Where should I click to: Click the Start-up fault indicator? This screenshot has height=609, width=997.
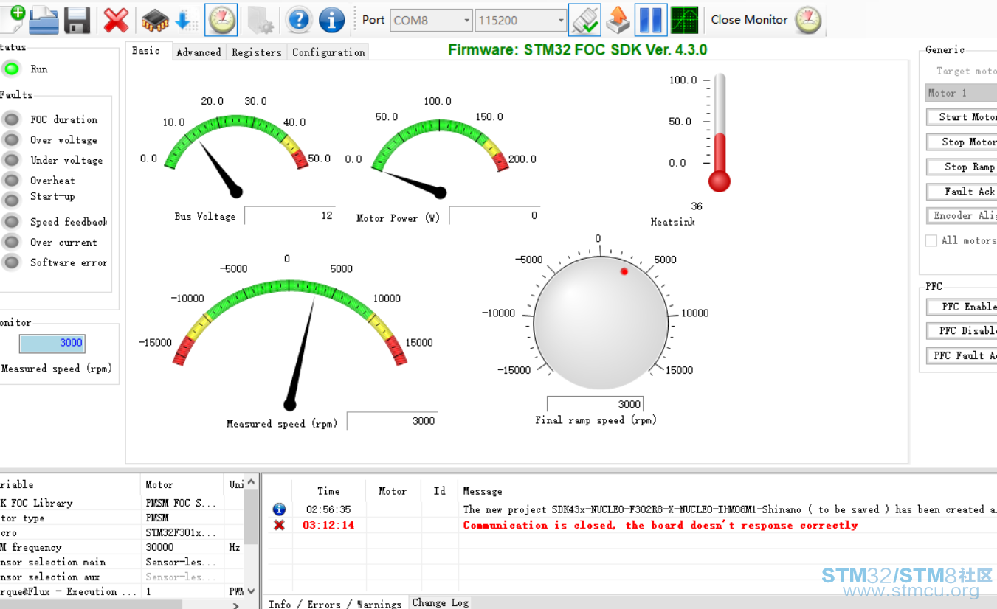pyautogui.click(x=11, y=200)
